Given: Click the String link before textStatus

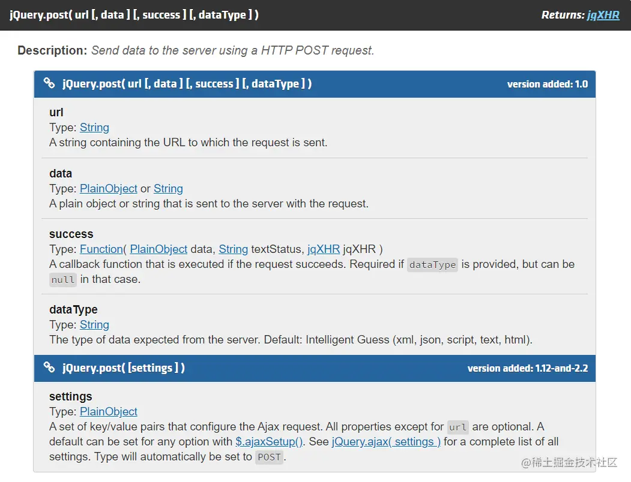Looking at the screenshot, I should pos(233,249).
